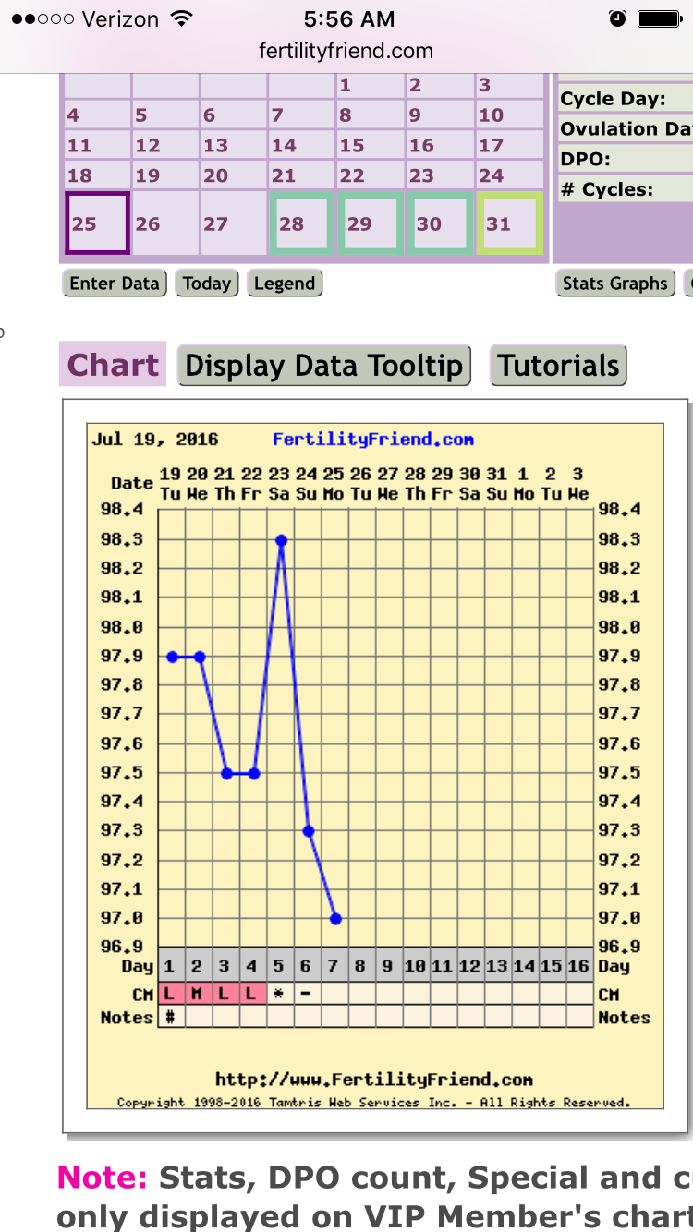Tap the # Cycles: stats label
The height and width of the screenshot is (1232, 693).
click(x=606, y=189)
